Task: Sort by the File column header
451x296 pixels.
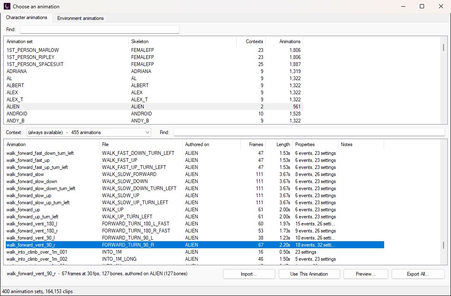Action: tap(141, 144)
